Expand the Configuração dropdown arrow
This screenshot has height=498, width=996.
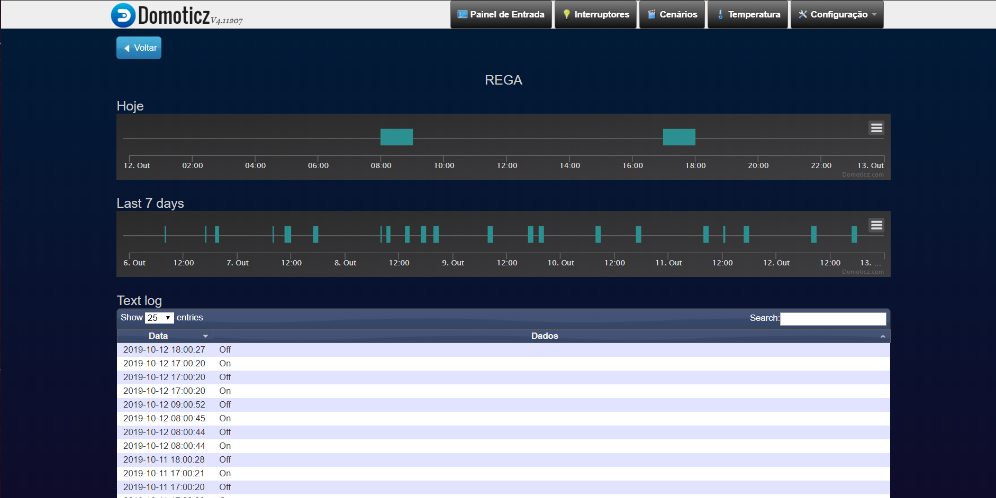874,15
